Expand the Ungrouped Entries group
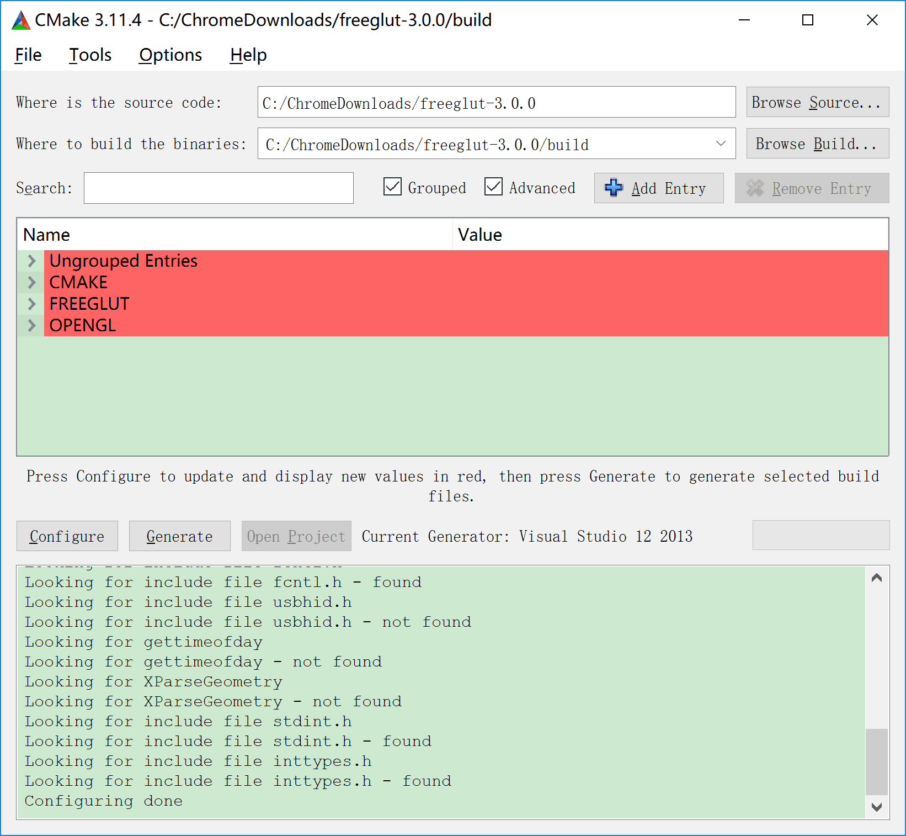906x836 pixels. [x=31, y=261]
